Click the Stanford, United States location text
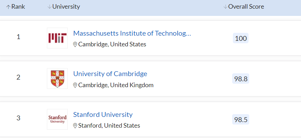Viewport: 301px width, 138px height. coord(109,126)
